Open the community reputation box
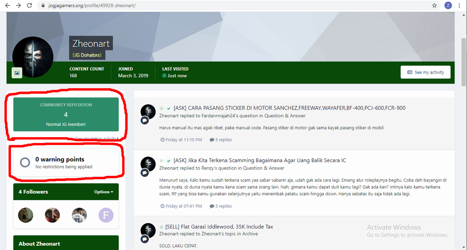This screenshot has height=250, width=467. pos(66,114)
